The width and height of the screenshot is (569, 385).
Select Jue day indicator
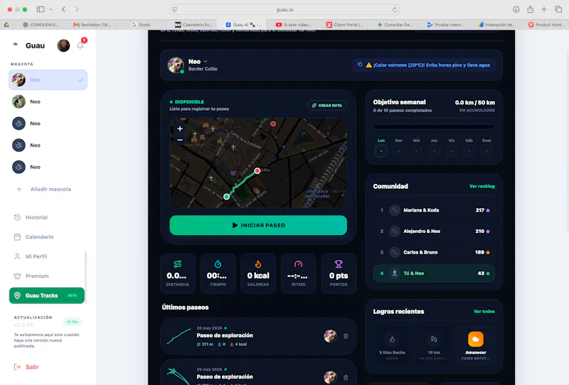pos(434,151)
